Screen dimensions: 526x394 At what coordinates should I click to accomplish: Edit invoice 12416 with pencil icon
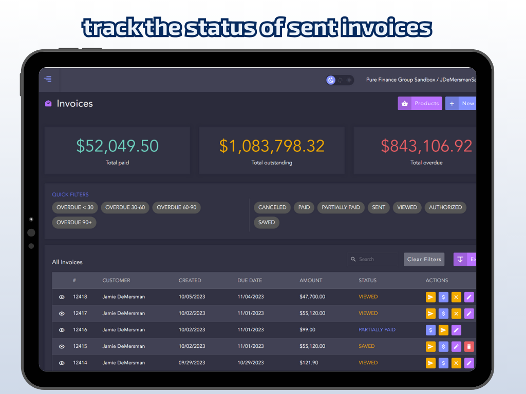point(456,330)
